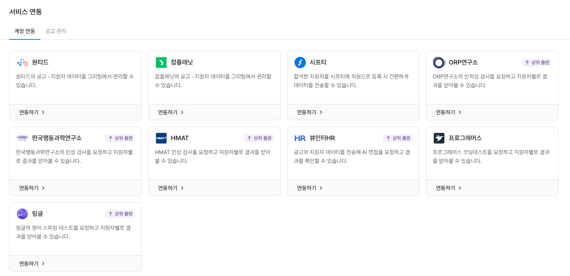
Task: Click the Ringle (링글) purple logo icon
Action: tap(22, 214)
